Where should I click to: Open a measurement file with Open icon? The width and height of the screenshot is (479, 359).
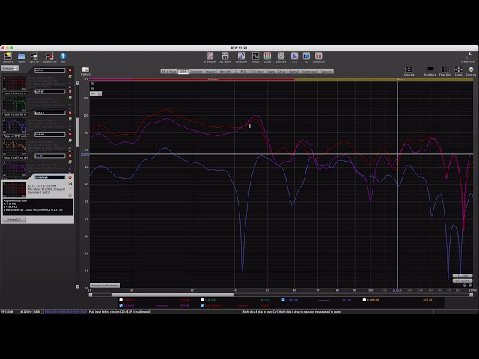[21, 56]
